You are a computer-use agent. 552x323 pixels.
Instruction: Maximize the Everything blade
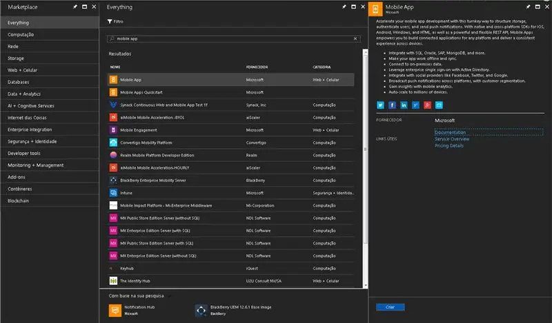[353, 7]
